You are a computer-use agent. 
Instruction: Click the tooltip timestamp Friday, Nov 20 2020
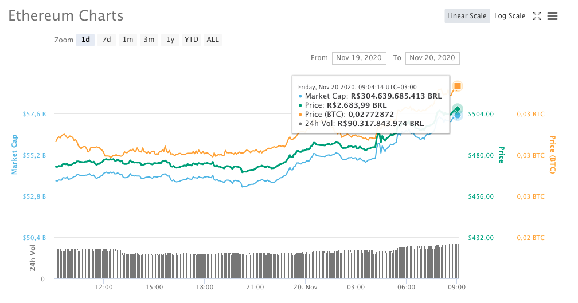tap(357, 87)
